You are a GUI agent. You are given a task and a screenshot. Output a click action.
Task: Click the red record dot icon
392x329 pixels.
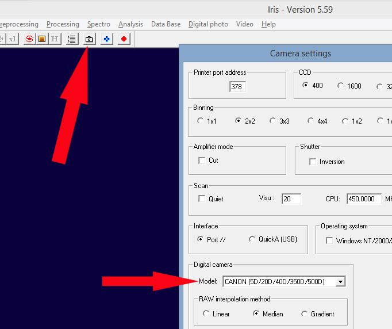tap(124, 39)
